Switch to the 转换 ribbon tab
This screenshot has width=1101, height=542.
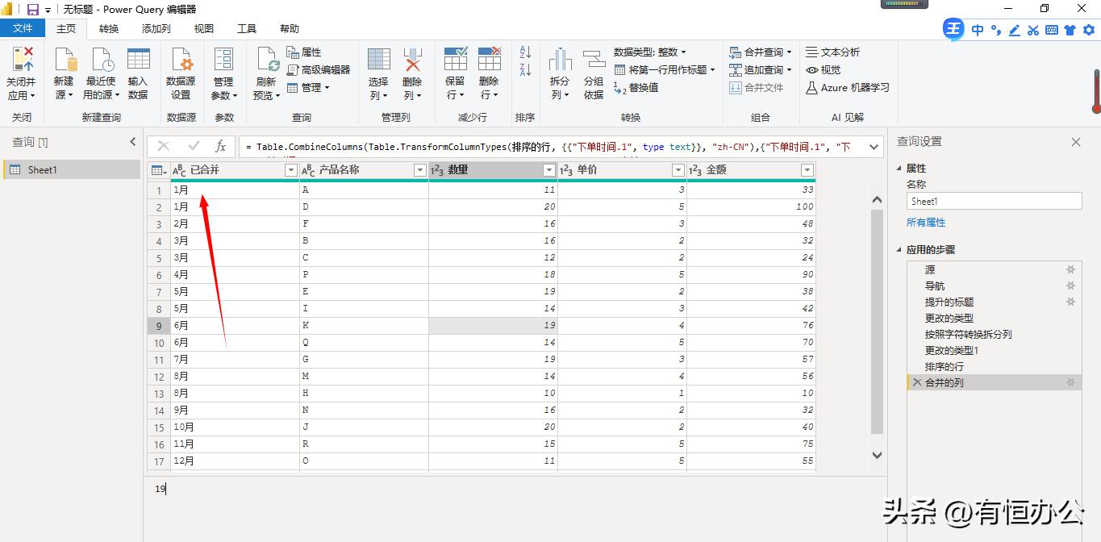(108, 28)
